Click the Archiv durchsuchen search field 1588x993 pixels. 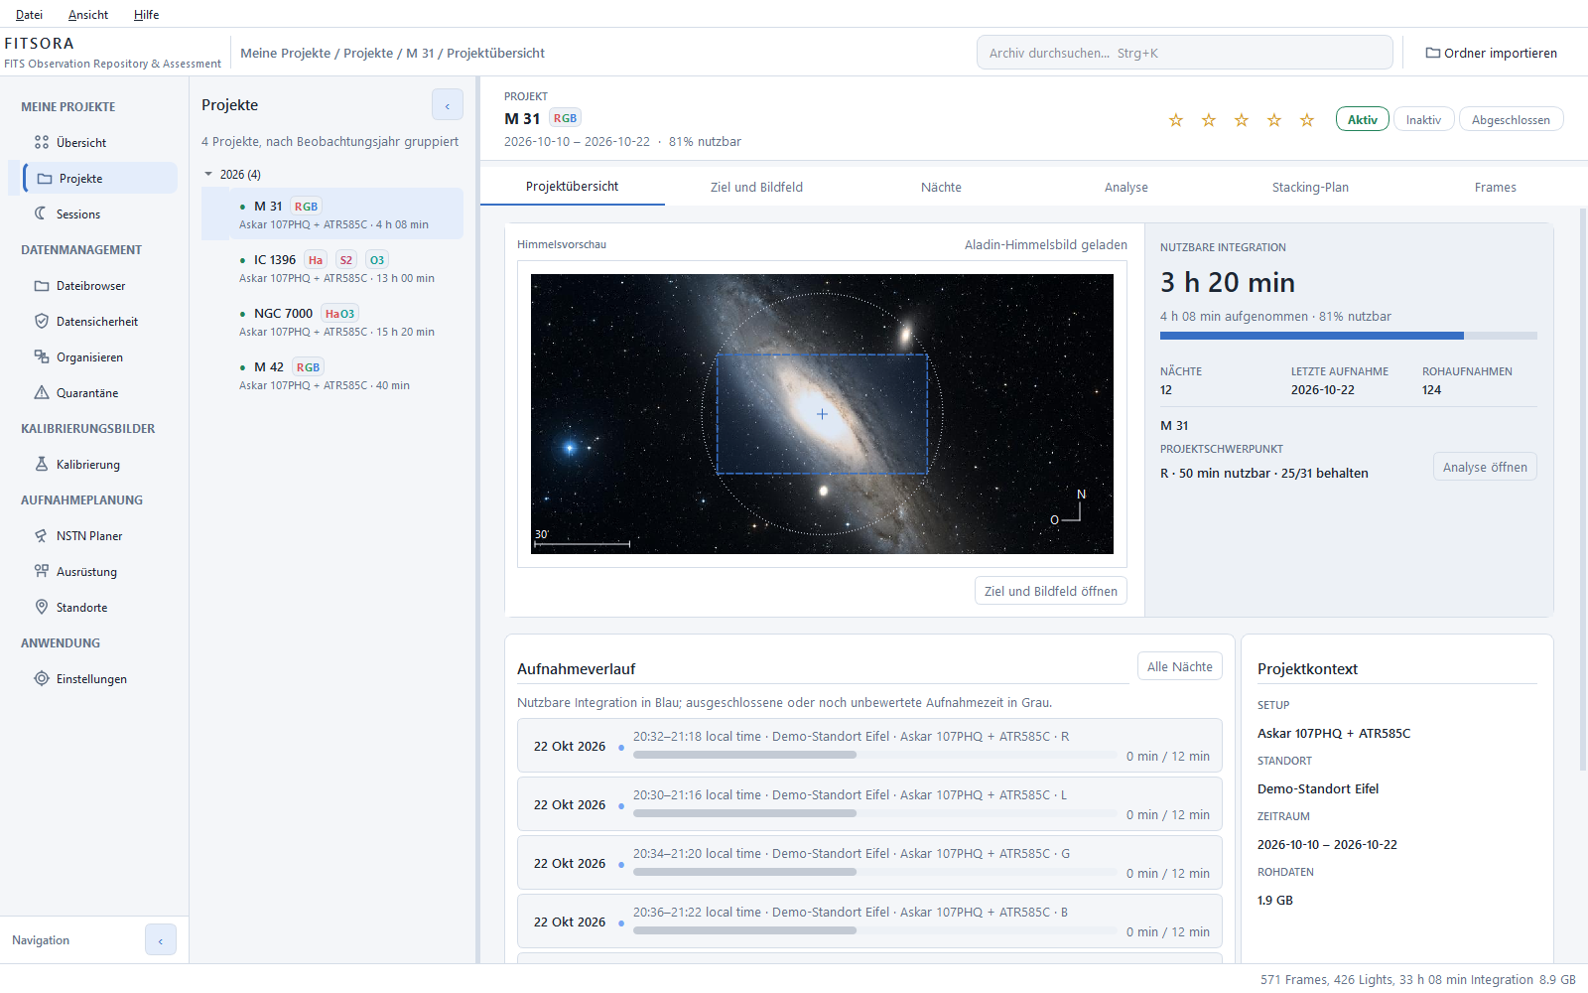(1185, 53)
